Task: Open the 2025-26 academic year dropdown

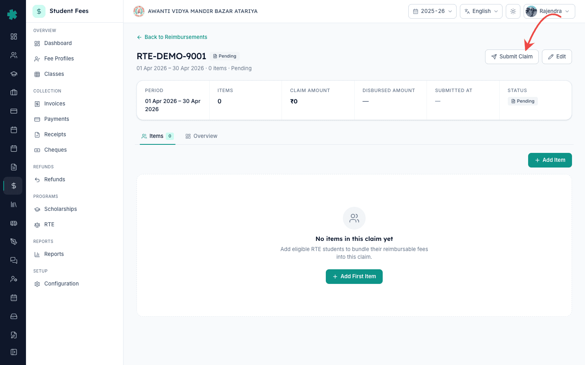Action: pyautogui.click(x=432, y=11)
